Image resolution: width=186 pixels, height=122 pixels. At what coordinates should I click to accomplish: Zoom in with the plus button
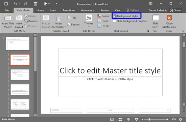[x=167, y=120]
